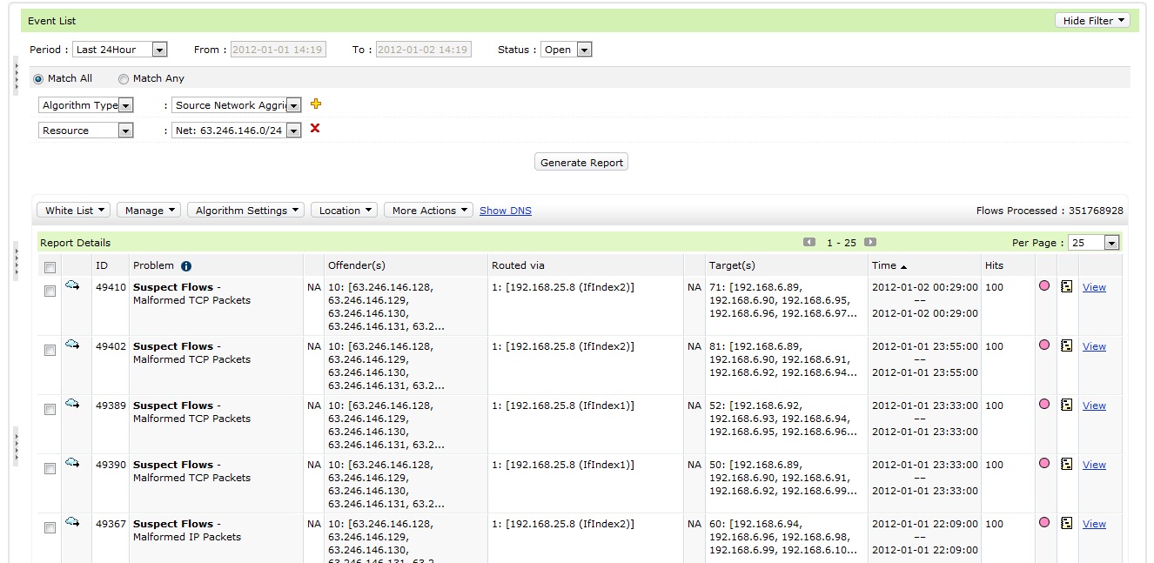Open the White List menu
1154x563 pixels.
74,211
